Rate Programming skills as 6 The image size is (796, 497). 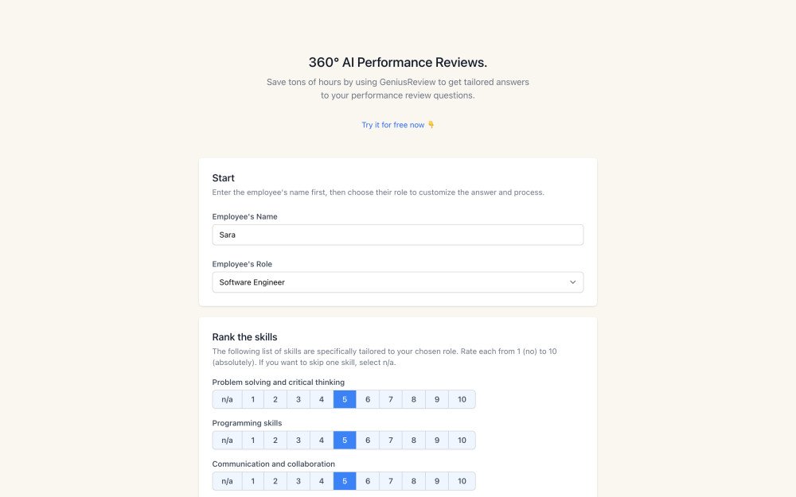point(368,441)
